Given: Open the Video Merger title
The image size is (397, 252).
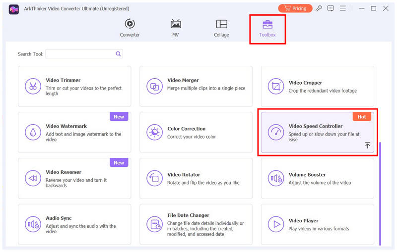Looking at the screenshot, I should pos(183,80).
